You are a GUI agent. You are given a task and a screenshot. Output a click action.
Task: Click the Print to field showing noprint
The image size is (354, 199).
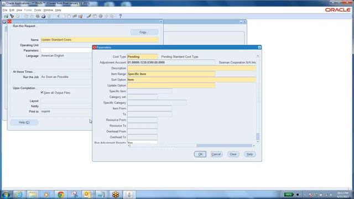click(66, 112)
